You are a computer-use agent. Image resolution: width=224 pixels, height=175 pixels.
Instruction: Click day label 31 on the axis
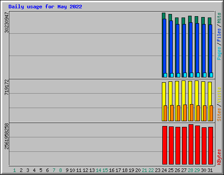pyautogui.click(x=210, y=170)
